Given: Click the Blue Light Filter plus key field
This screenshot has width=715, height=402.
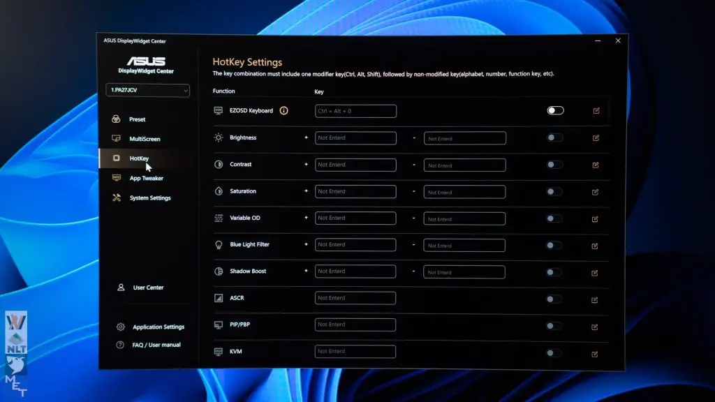Looking at the screenshot, I should tap(355, 245).
